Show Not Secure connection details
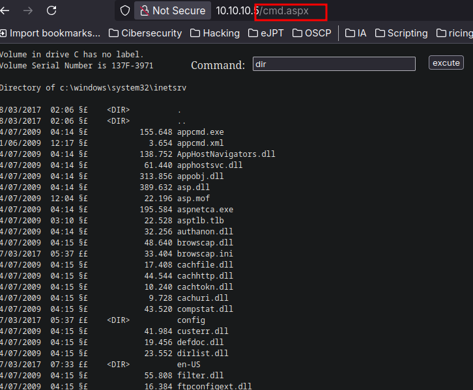 [x=173, y=11]
